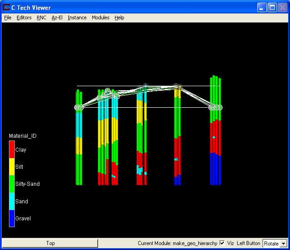Viewport: 290px width, 250px height.
Task: Click the Sand legend label
Action: pyautogui.click(x=21, y=201)
